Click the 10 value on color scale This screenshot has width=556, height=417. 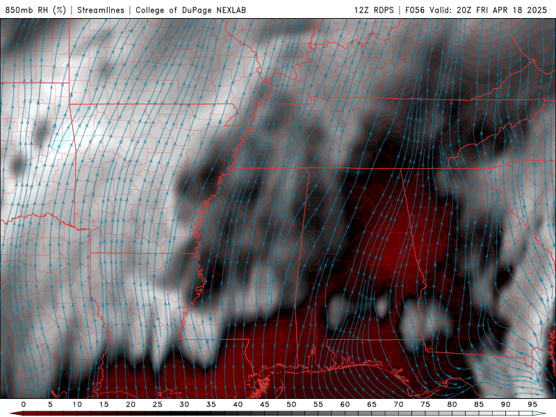click(77, 404)
